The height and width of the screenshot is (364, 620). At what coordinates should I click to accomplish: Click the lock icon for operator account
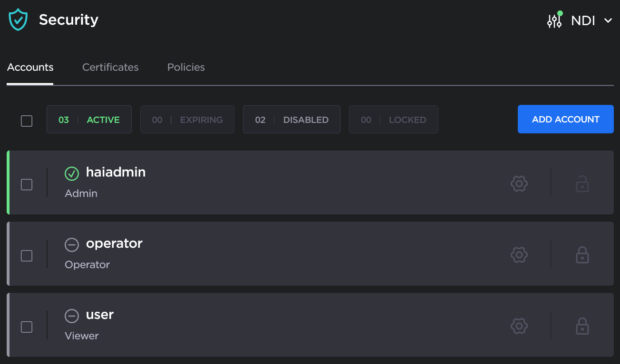(582, 255)
